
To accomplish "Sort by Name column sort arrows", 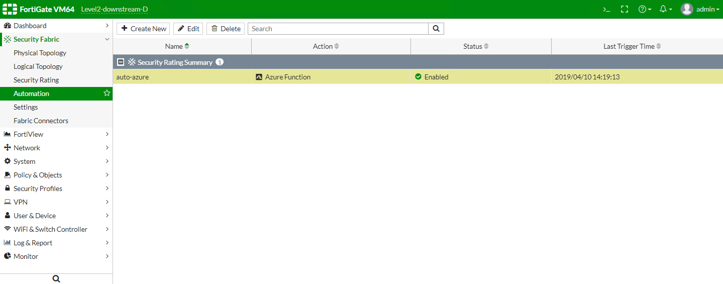I will [187, 46].
